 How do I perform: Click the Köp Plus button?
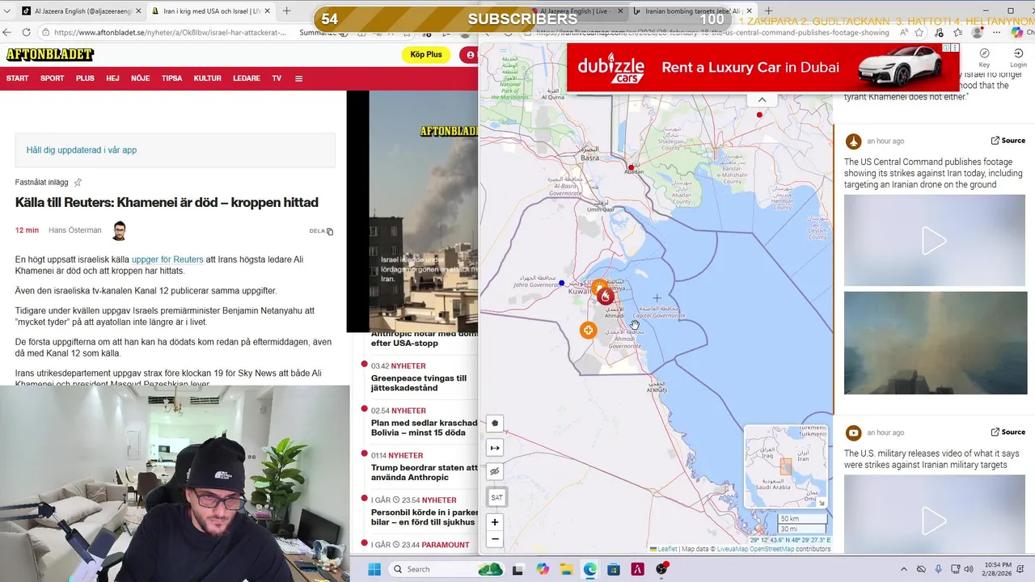(426, 54)
